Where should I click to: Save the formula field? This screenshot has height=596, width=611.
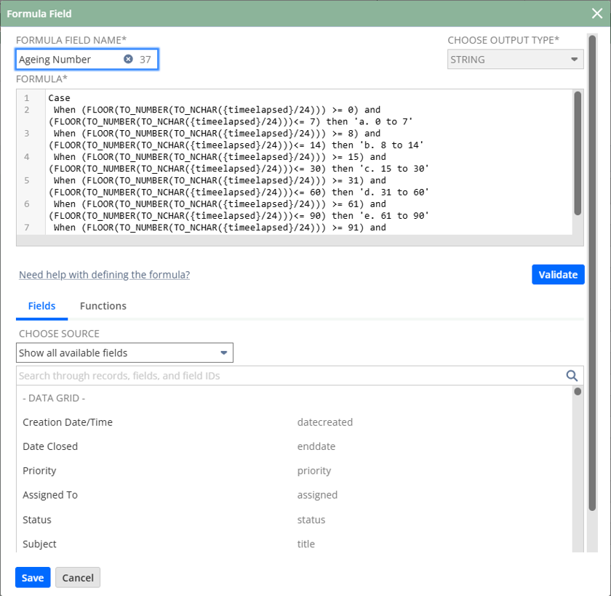pyautogui.click(x=33, y=578)
